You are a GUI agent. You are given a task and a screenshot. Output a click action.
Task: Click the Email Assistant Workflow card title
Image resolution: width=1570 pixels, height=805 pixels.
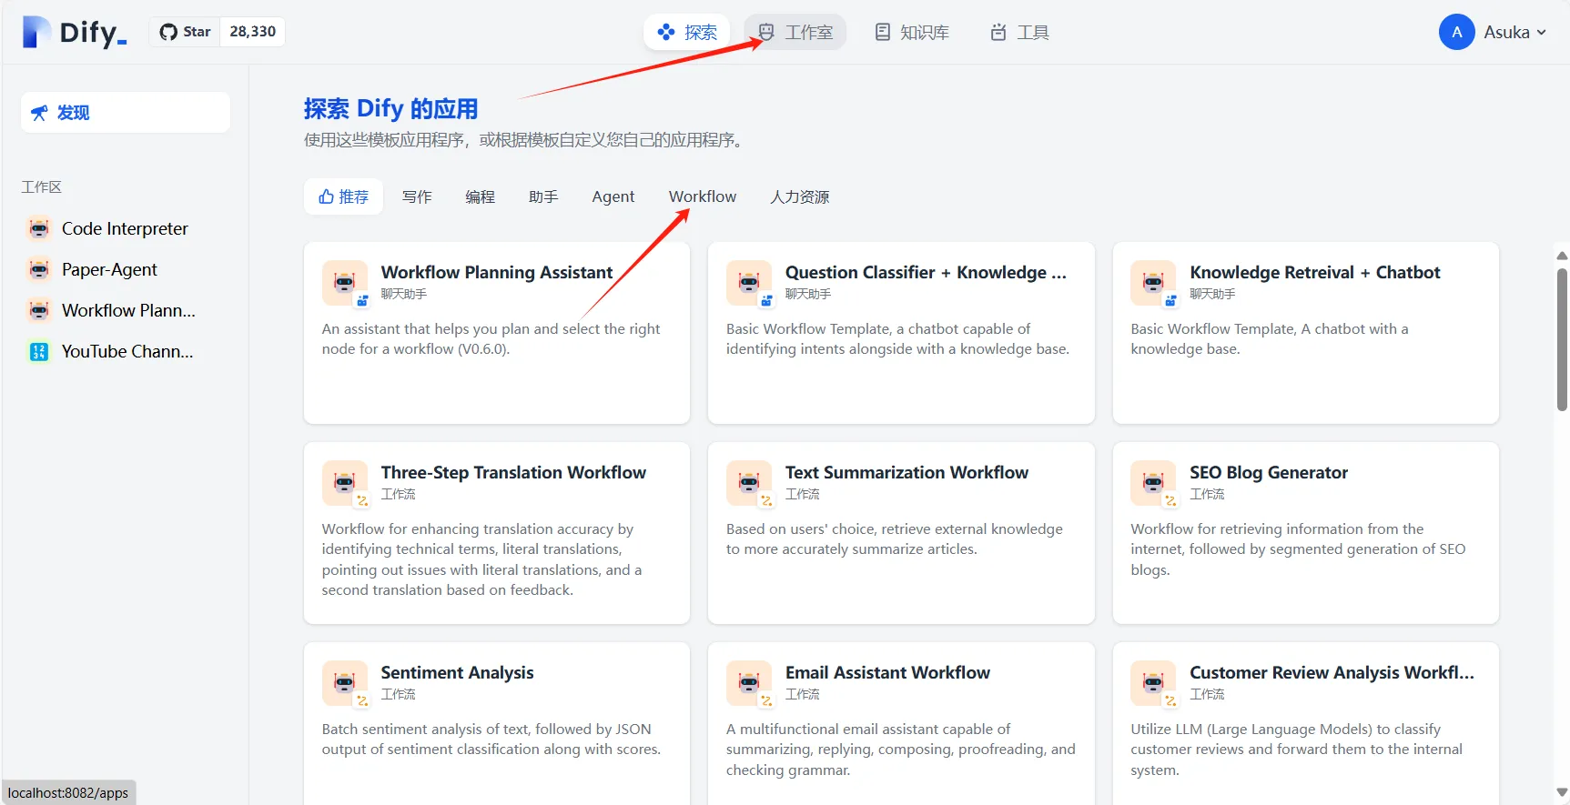[x=887, y=672]
